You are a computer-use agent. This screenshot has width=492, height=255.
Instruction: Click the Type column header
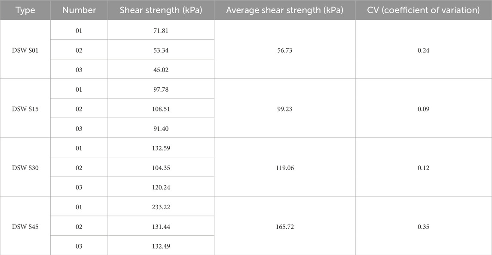point(25,10)
